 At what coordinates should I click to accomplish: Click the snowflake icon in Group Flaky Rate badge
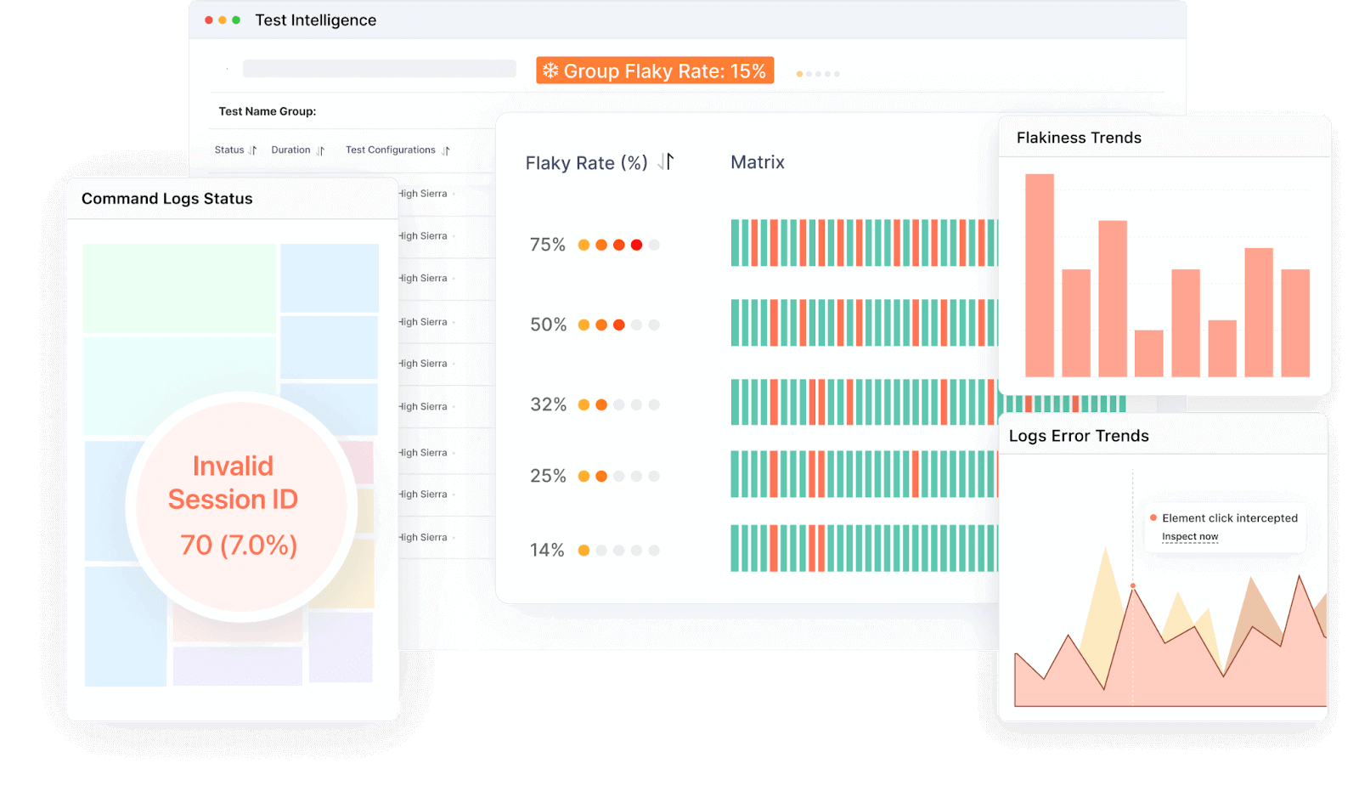[x=550, y=71]
